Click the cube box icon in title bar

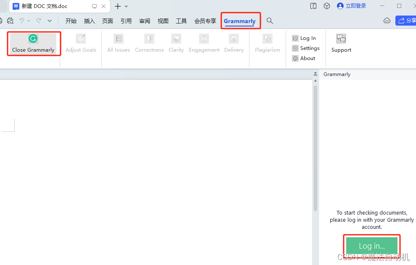(x=327, y=6)
